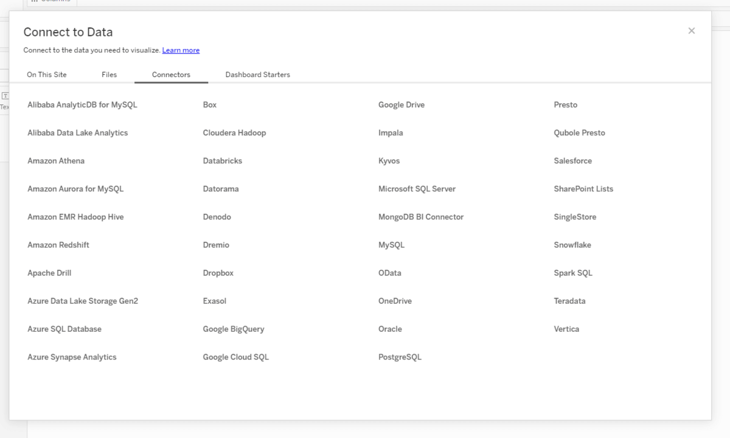This screenshot has height=438, width=730.
Task: Close the Connect to Data dialog
Action: click(691, 31)
